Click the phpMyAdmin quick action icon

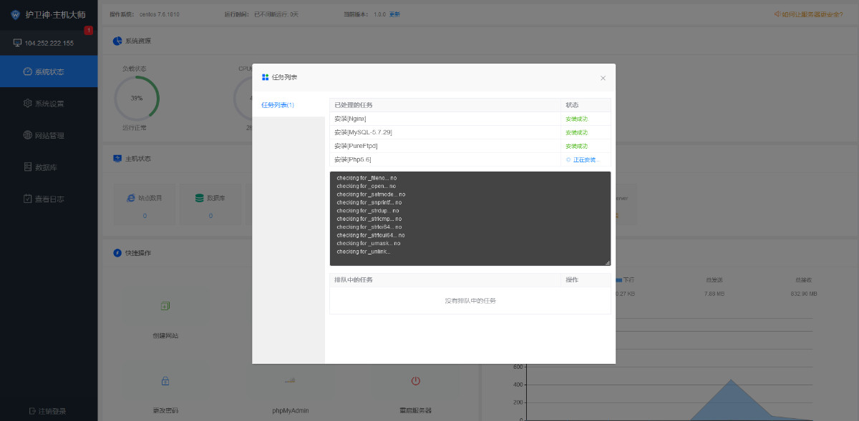click(x=290, y=381)
